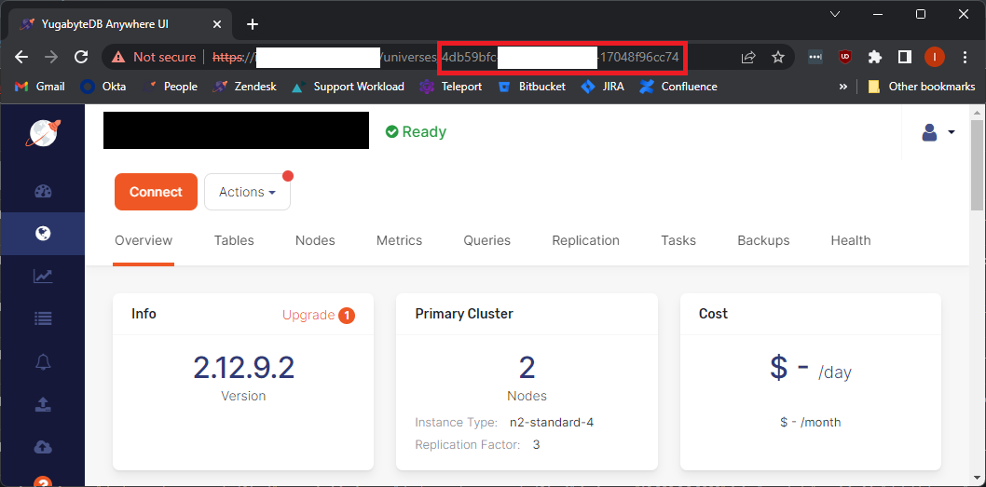
Task: Open the Metrics chart icon in the sidebar
Action: pyautogui.click(x=43, y=276)
